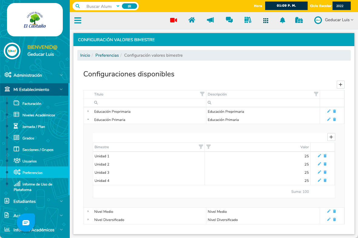Expand the Nivel Diversificado row

click(x=88, y=220)
